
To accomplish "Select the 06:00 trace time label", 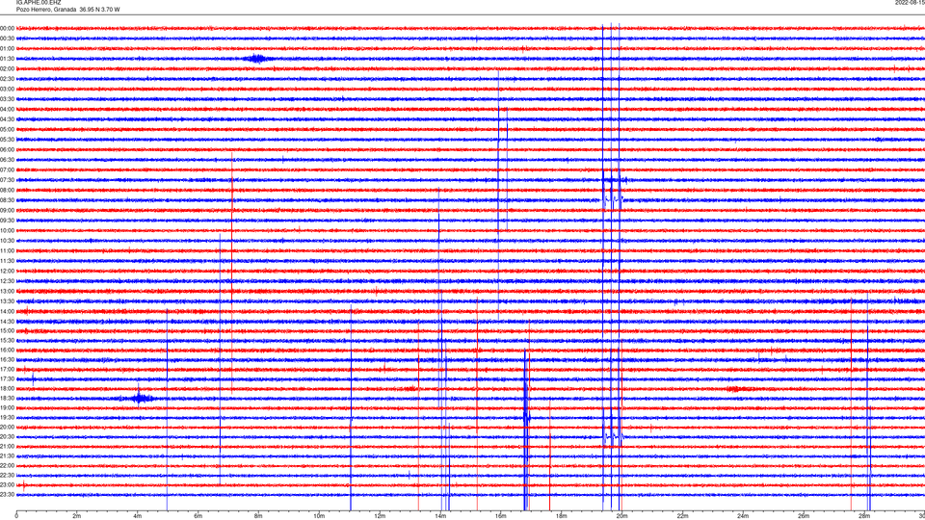I will coord(8,150).
